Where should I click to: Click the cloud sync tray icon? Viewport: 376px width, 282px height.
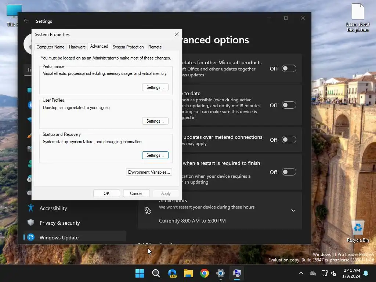(x=313, y=273)
